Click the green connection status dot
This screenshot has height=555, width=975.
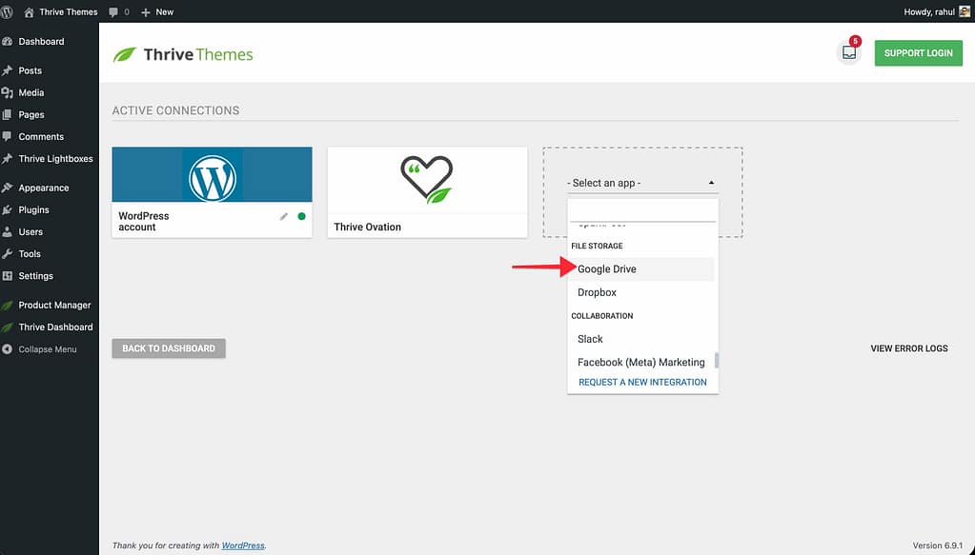point(302,216)
